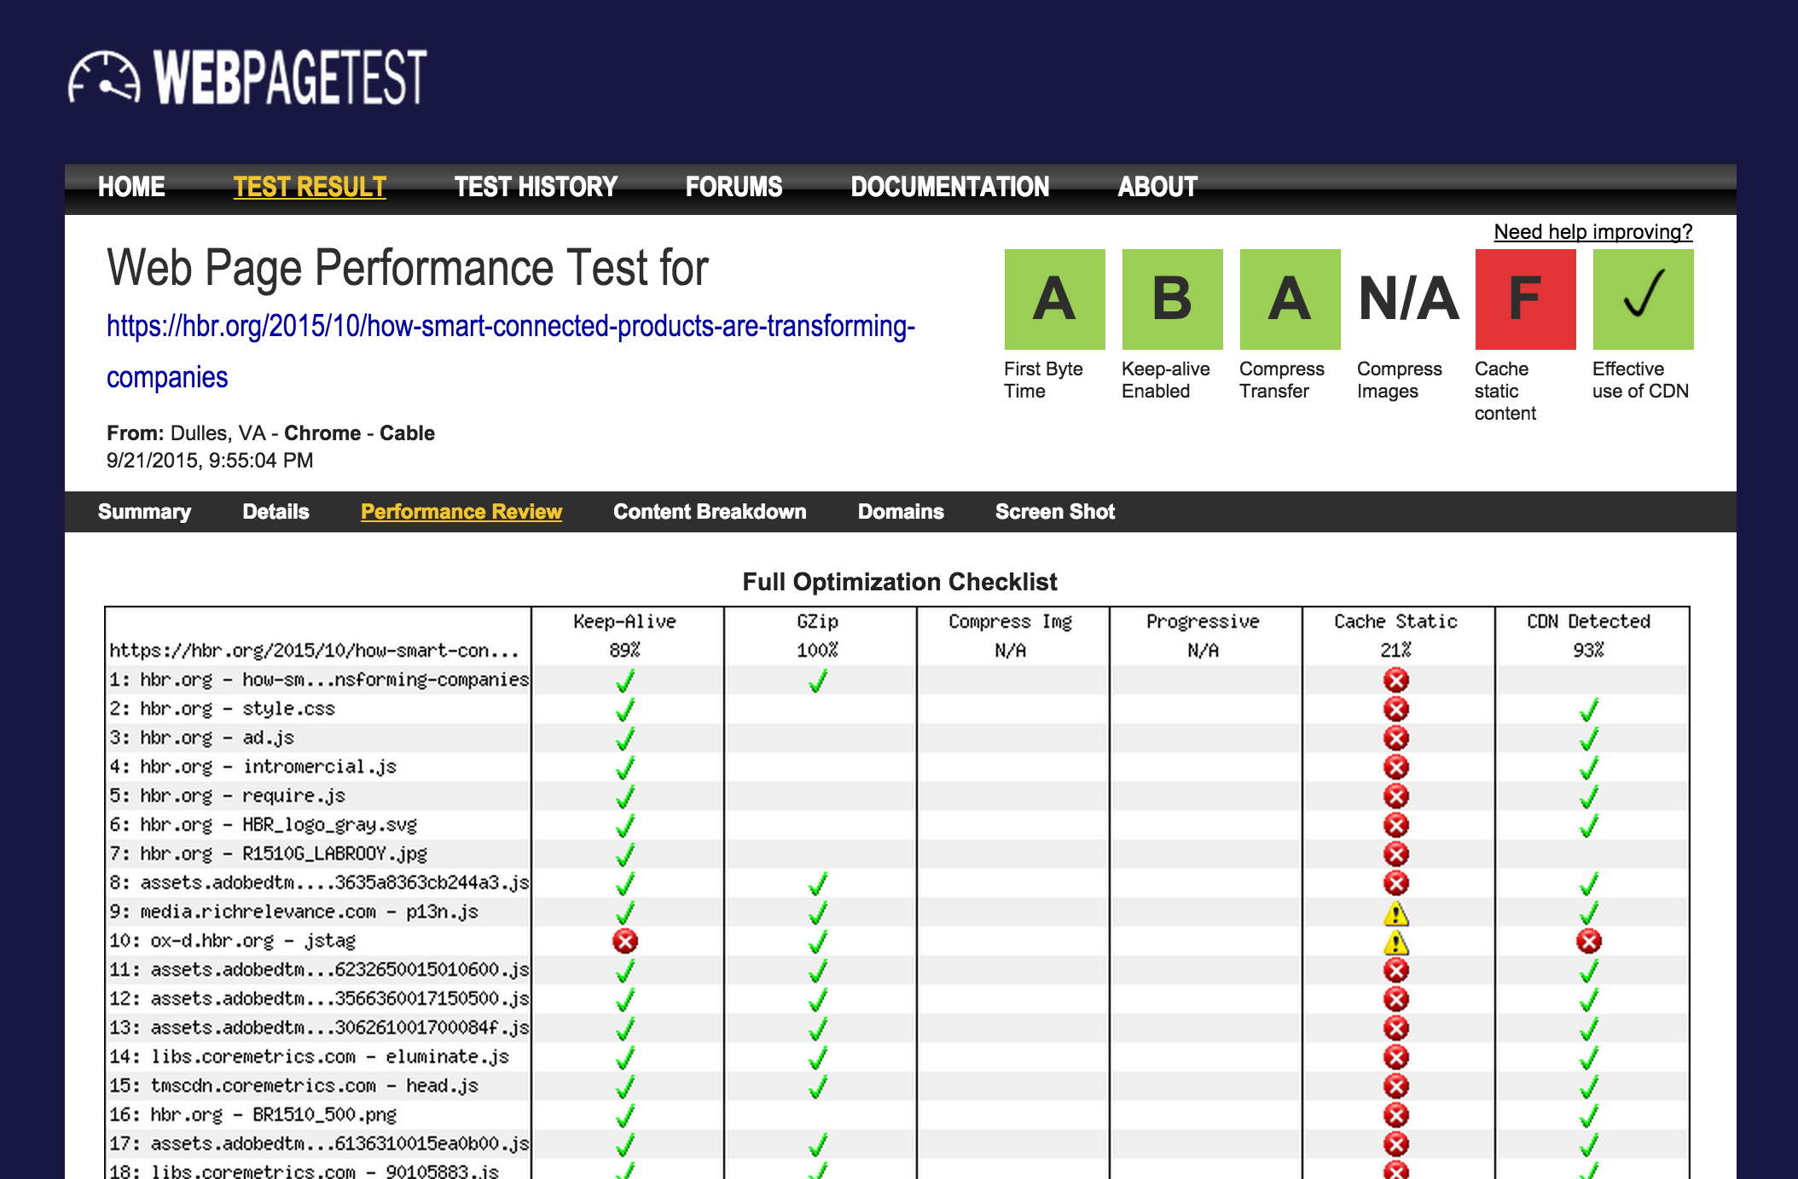Image resolution: width=1798 pixels, height=1179 pixels.
Task: Click the Keep-alive Enabled B grade
Action: [1172, 299]
